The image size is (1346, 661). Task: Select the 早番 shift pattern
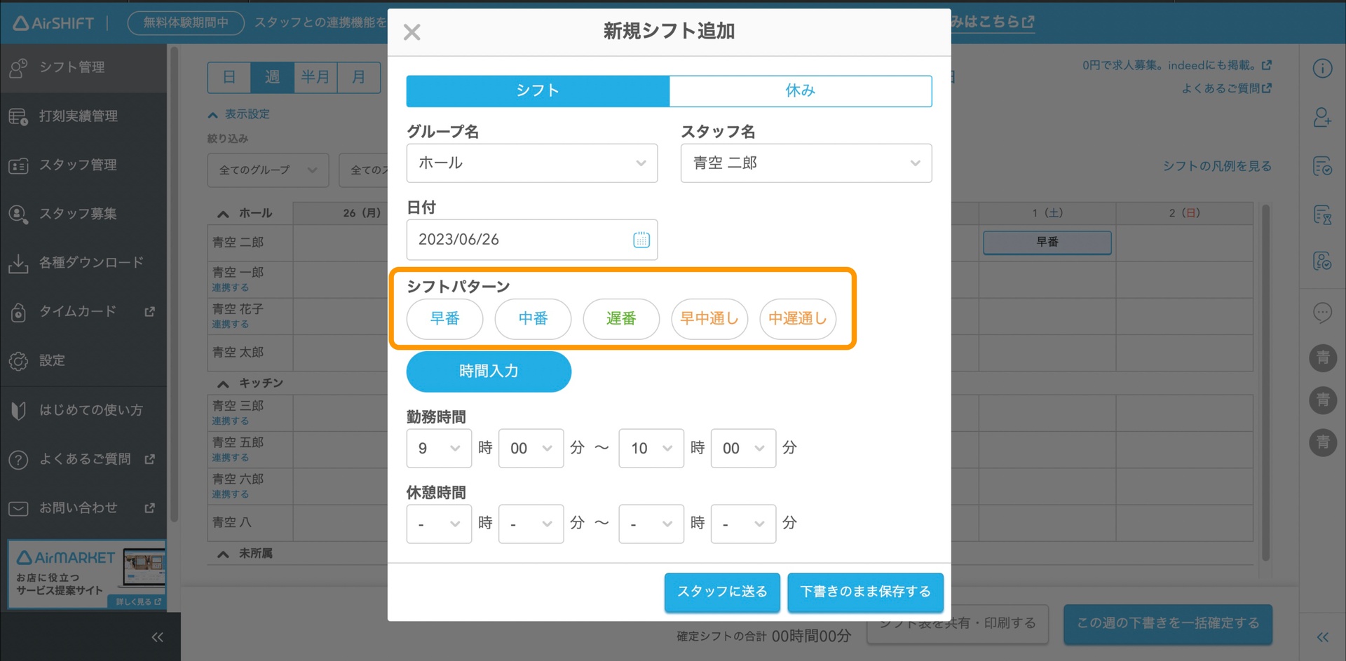[444, 319]
